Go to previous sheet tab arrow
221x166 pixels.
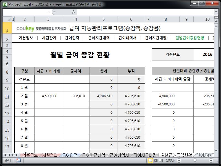(x=9, y=155)
